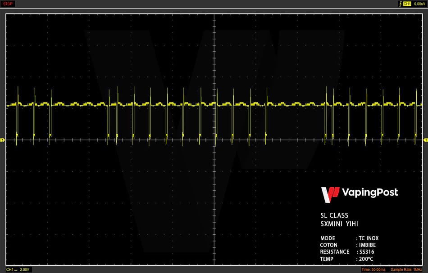
Task: Click the IMBIBE coton value
Action: point(367,245)
